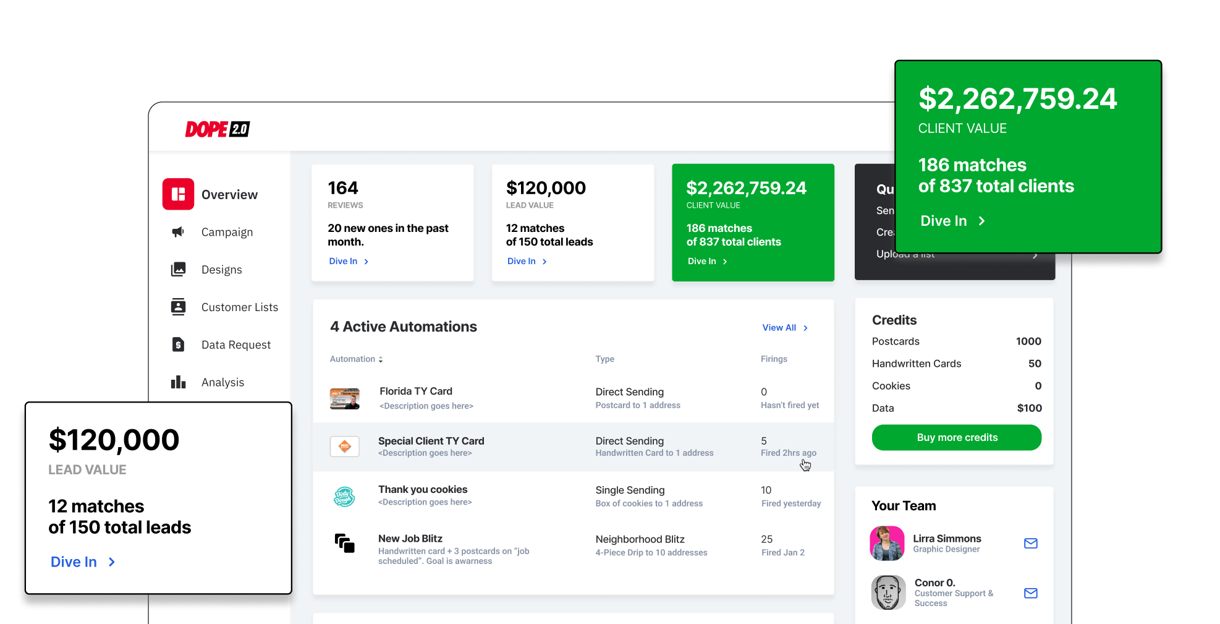Image resolution: width=1220 pixels, height=624 pixels.
Task: Go to Data Request menu item
Action: (235, 345)
